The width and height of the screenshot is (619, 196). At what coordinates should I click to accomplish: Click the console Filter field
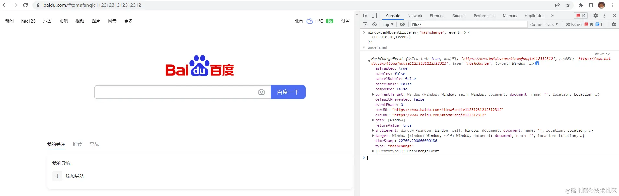(x=468, y=25)
